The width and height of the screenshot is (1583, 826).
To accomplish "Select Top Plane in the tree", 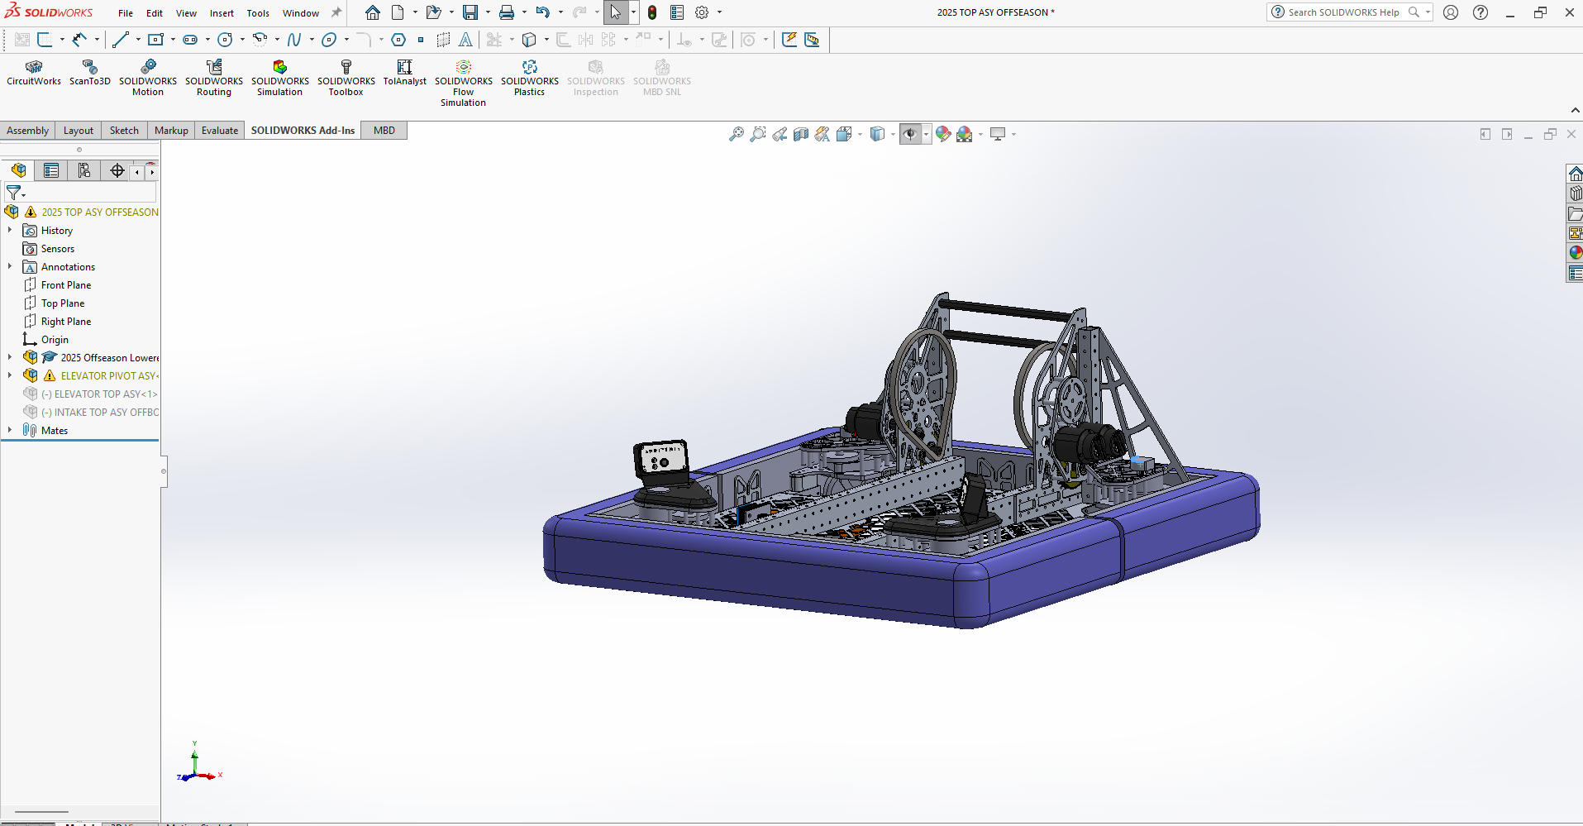I will (x=63, y=303).
